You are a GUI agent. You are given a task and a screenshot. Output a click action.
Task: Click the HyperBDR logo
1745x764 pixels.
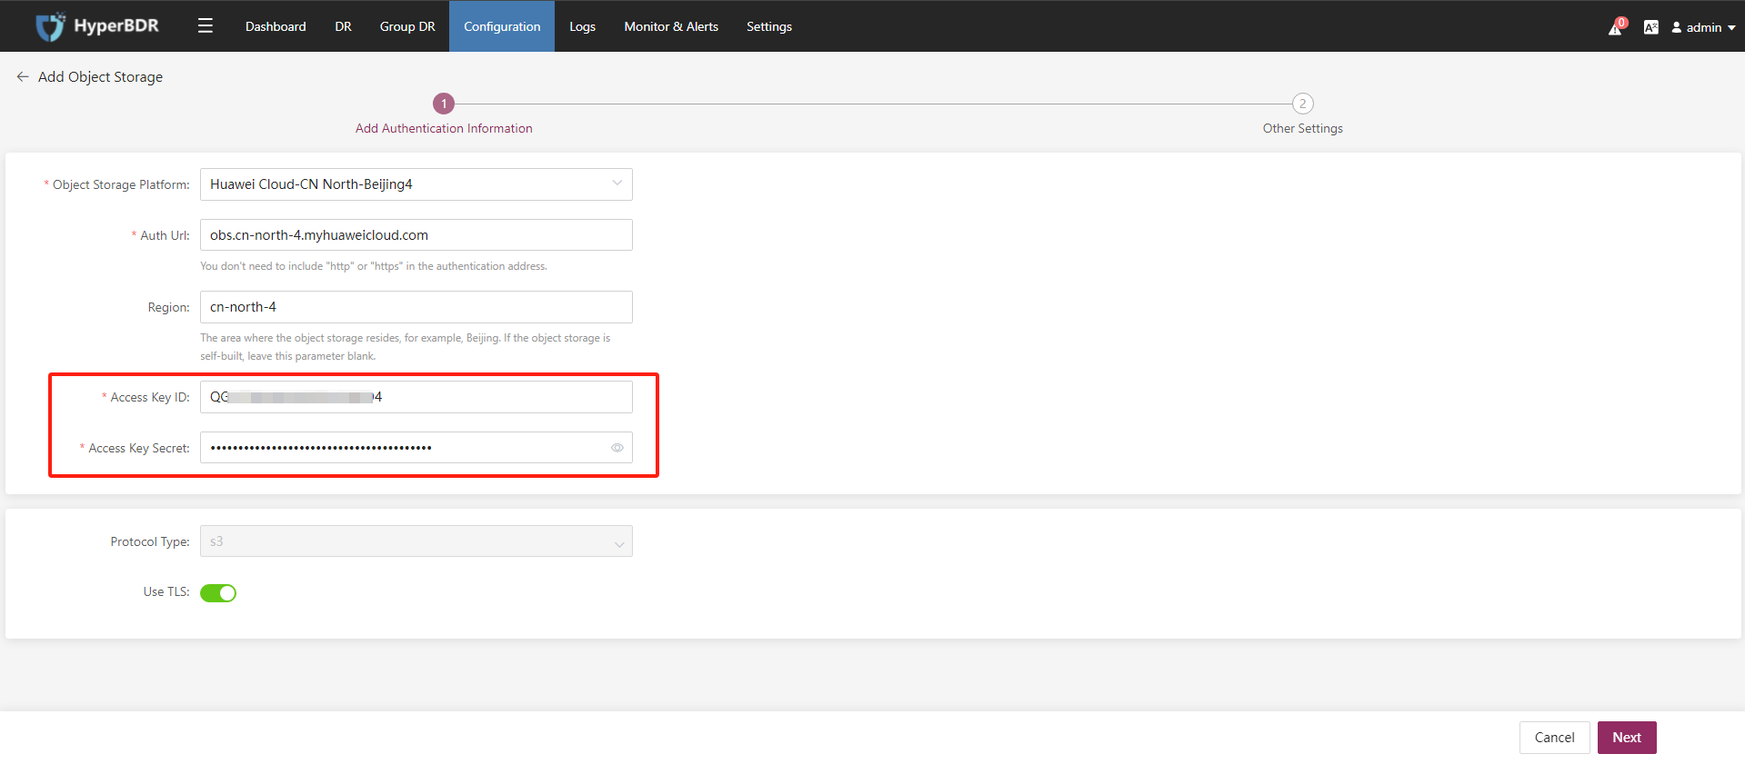96,26
